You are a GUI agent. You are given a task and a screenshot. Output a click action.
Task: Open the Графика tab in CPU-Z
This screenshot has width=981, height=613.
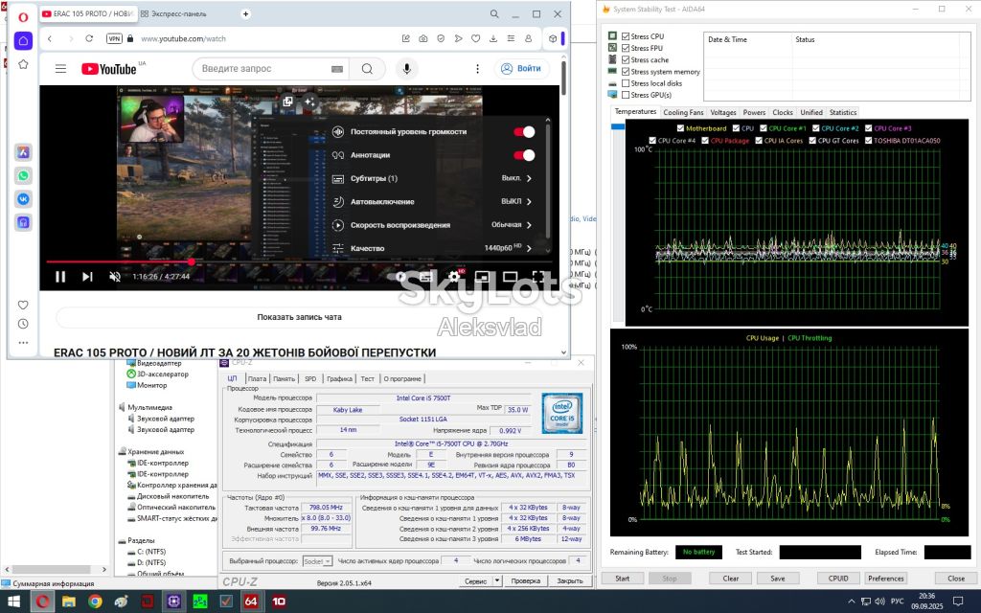coord(339,378)
